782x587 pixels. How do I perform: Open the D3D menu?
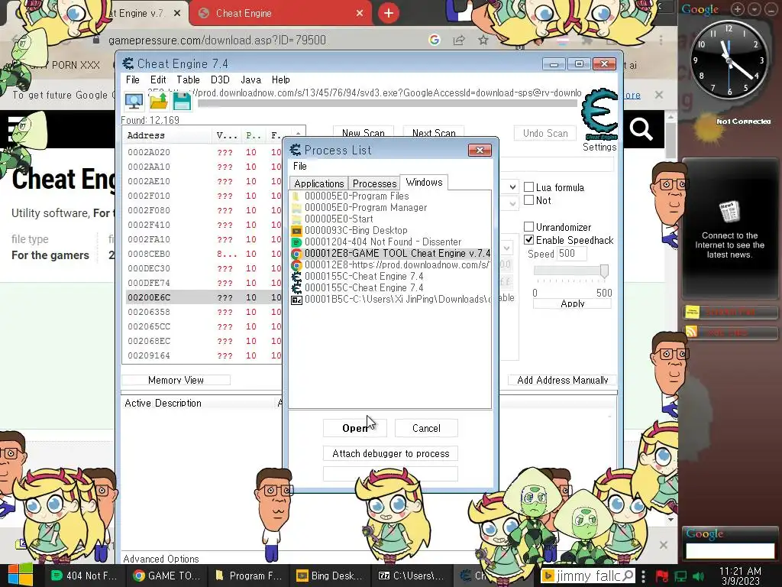click(x=220, y=79)
